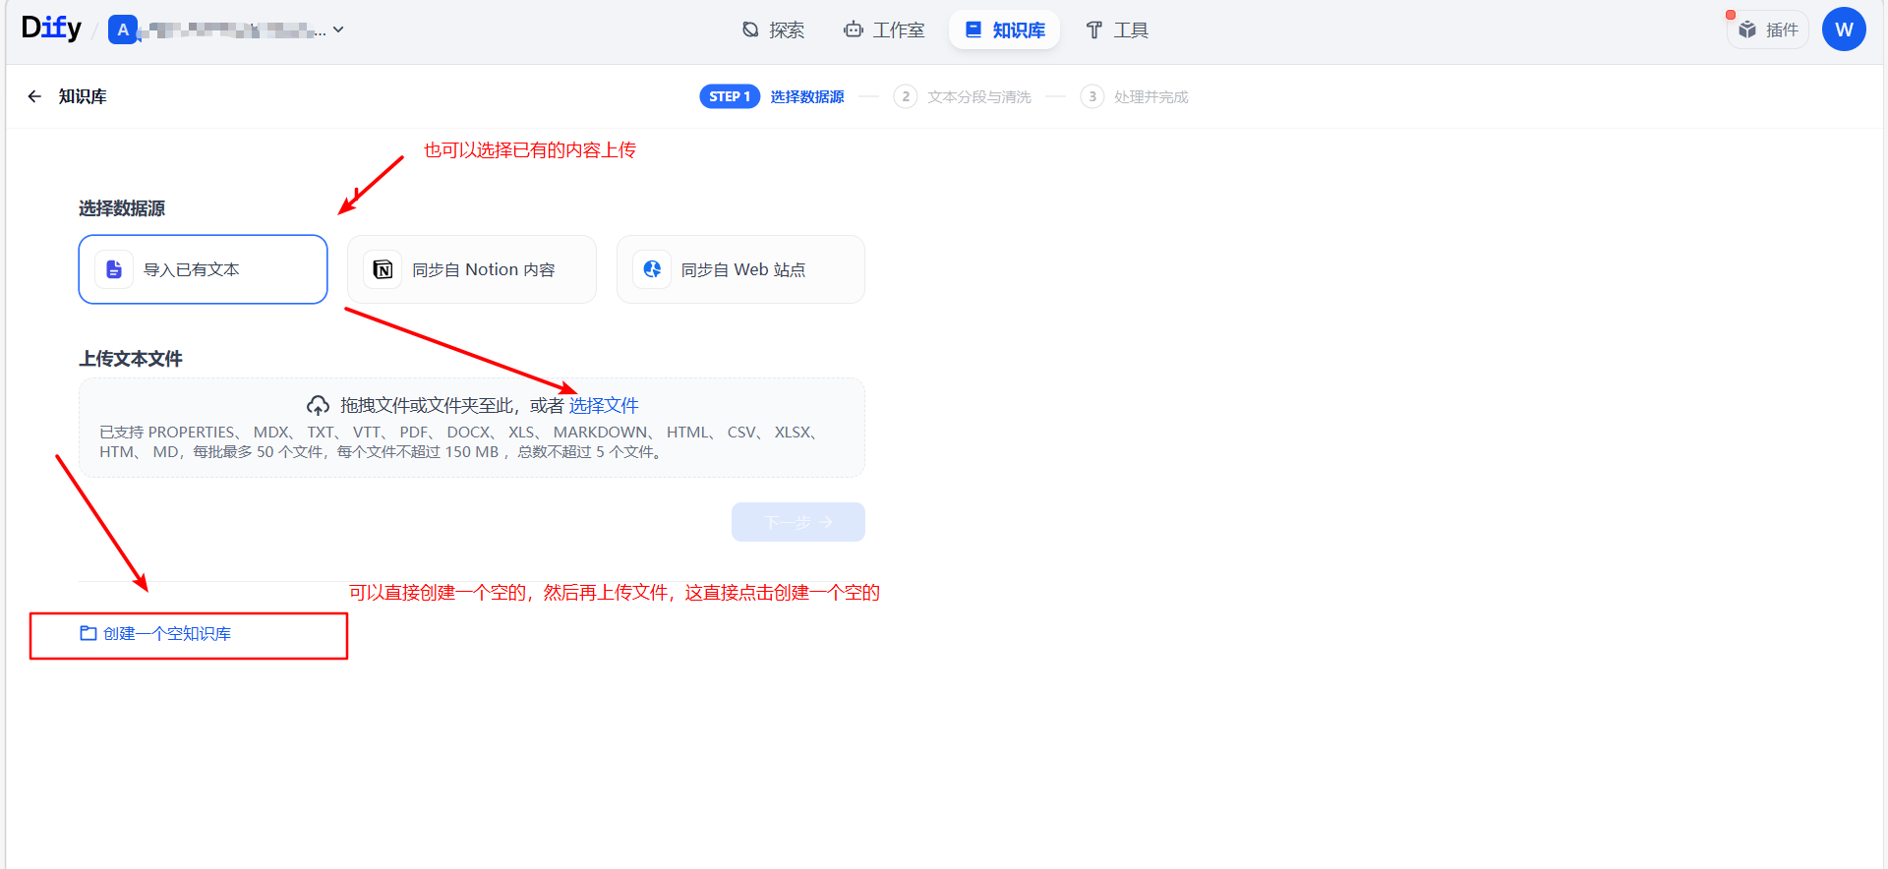
Task: Click the folder icon beside 创建一个空知识库
Action: click(88, 633)
